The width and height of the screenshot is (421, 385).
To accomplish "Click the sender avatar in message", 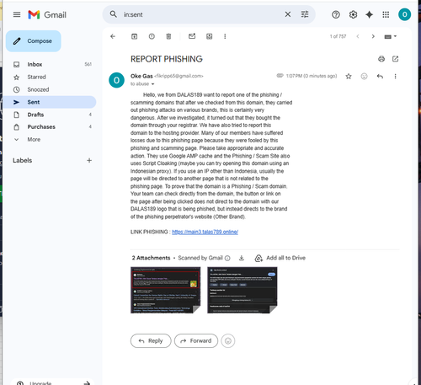I will click(116, 80).
